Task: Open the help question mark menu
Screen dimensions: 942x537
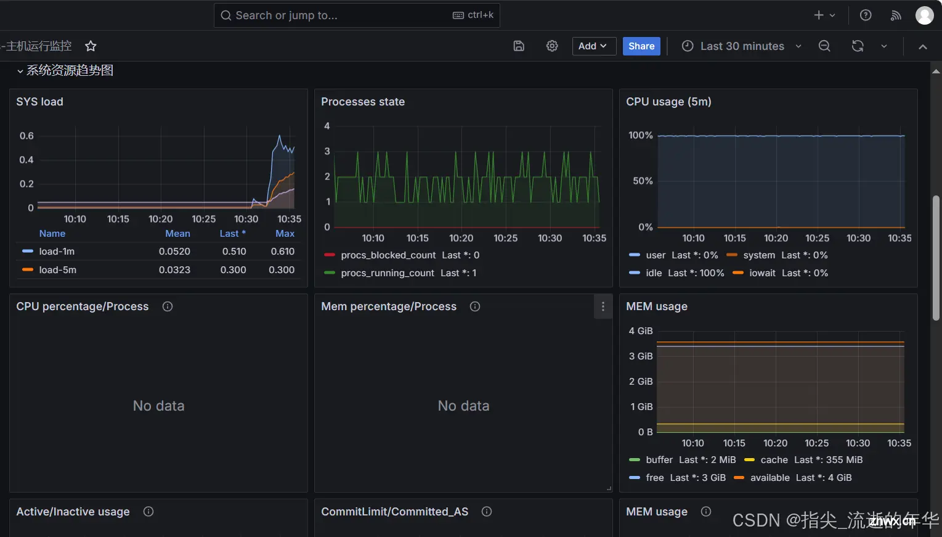Action: click(866, 15)
